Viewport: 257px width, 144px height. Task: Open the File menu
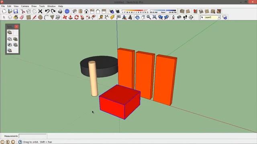pos(3,6)
